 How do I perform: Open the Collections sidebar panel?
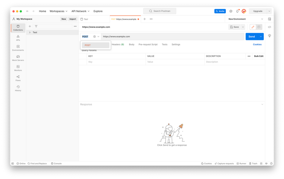point(18,27)
